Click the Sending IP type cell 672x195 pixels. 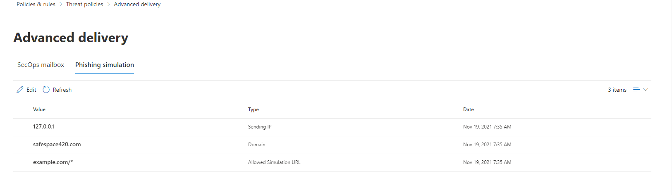pos(260,127)
